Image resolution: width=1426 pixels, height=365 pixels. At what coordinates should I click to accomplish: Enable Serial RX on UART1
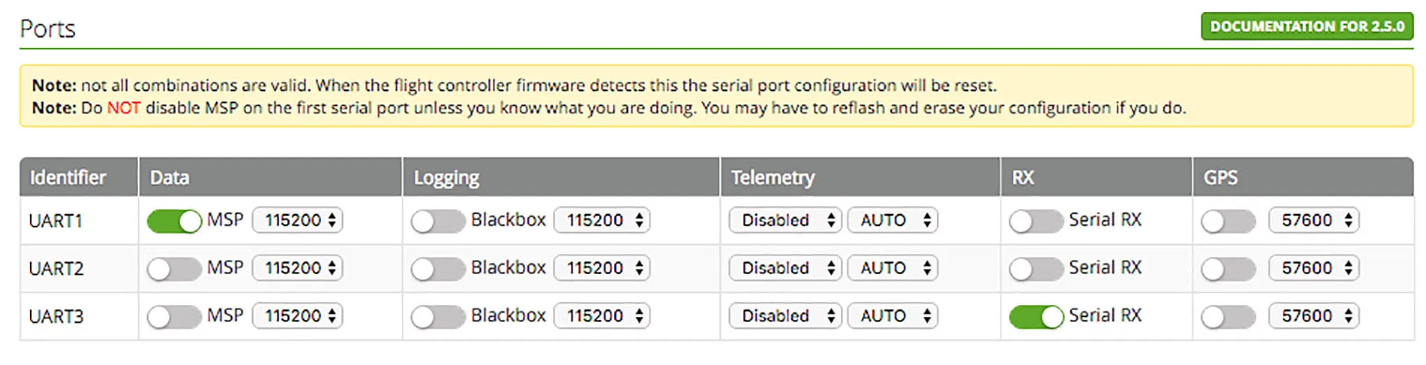(x=1035, y=221)
